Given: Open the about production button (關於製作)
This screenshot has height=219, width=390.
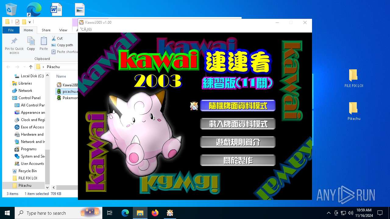Looking at the screenshot, I should click(x=238, y=160).
